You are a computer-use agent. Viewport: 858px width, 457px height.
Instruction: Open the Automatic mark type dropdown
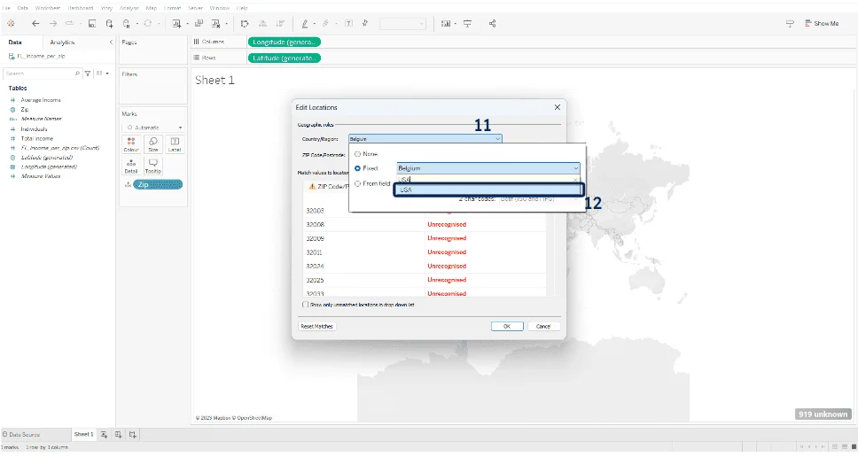coord(153,128)
